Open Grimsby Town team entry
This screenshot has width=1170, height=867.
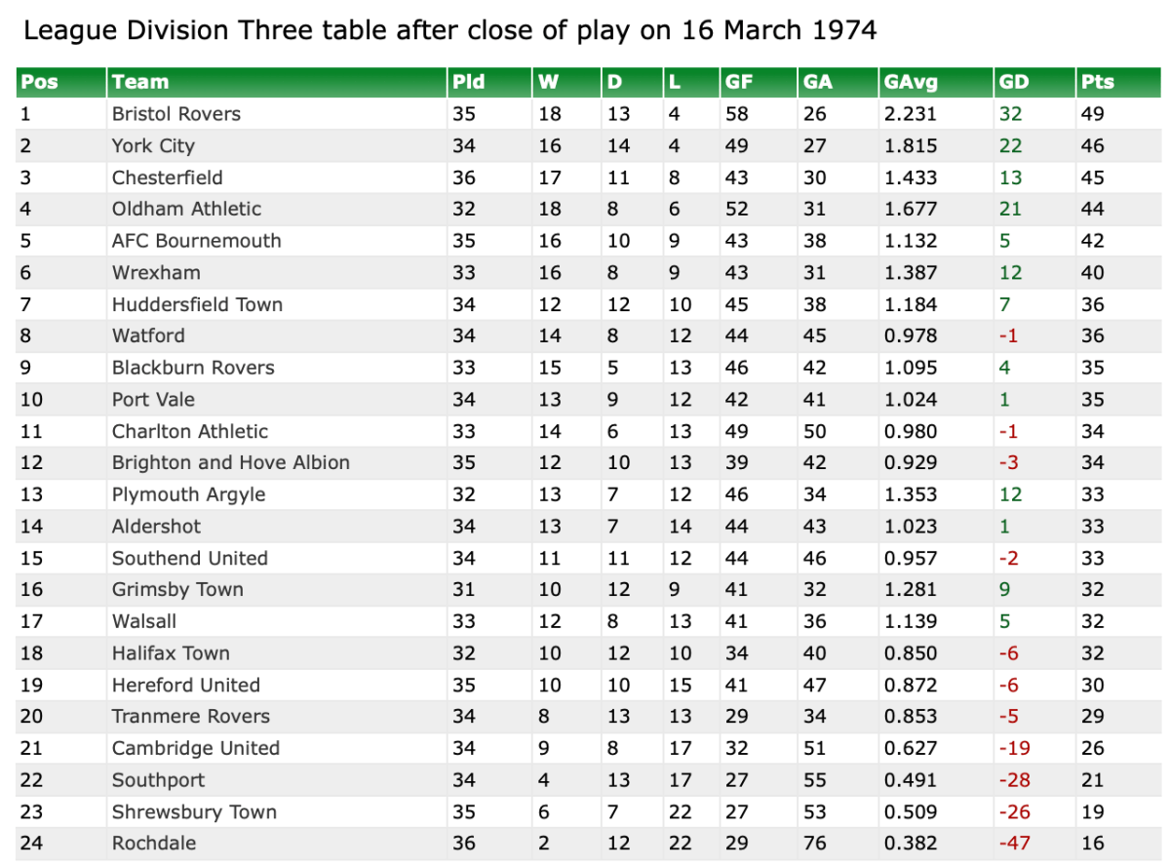[x=177, y=589]
